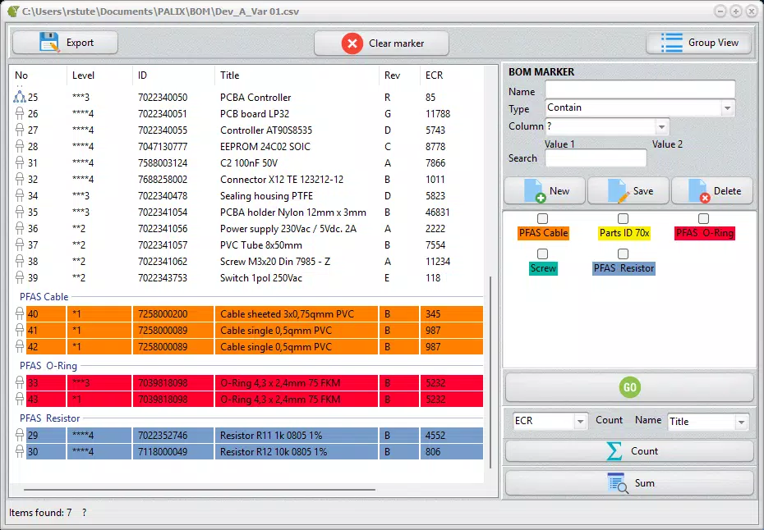The width and height of the screenshot is (764, 530).
Task: Click the leaf app icon in title bar
Action: (14, 11)
